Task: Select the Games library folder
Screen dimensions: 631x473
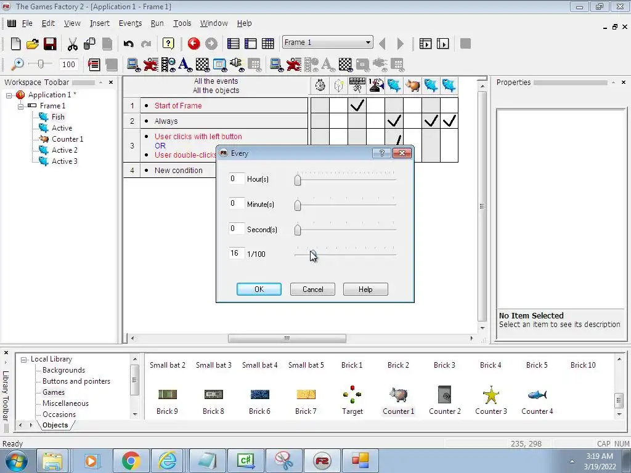Action: (x=54, y=392)
